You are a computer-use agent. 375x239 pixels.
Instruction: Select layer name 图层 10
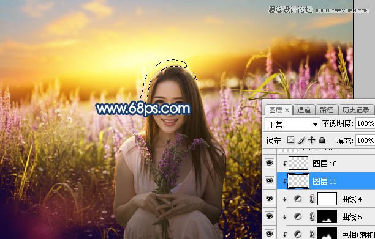pyautogui.click(x=325, y=164)
